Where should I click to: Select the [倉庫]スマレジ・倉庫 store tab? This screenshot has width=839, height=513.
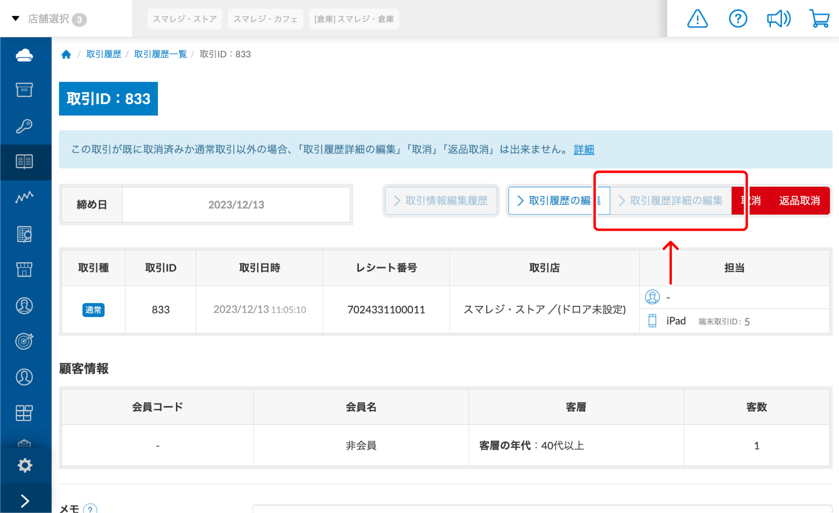tap(354, 18)
